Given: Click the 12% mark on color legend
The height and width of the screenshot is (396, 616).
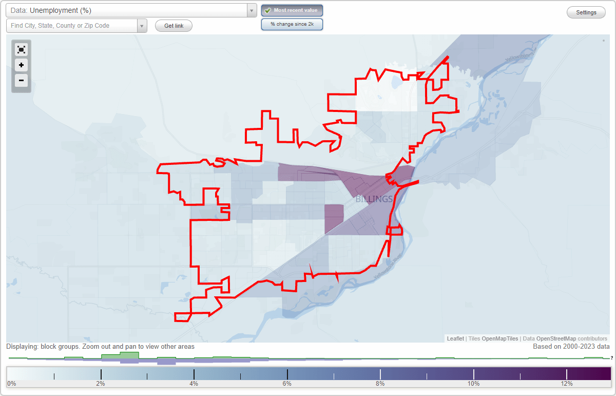Looking at the screenshot, I should click(567, 384).
